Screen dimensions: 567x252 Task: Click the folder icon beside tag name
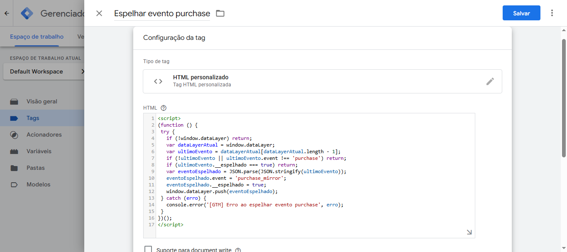pyautogui.click(x=220, y=13)
